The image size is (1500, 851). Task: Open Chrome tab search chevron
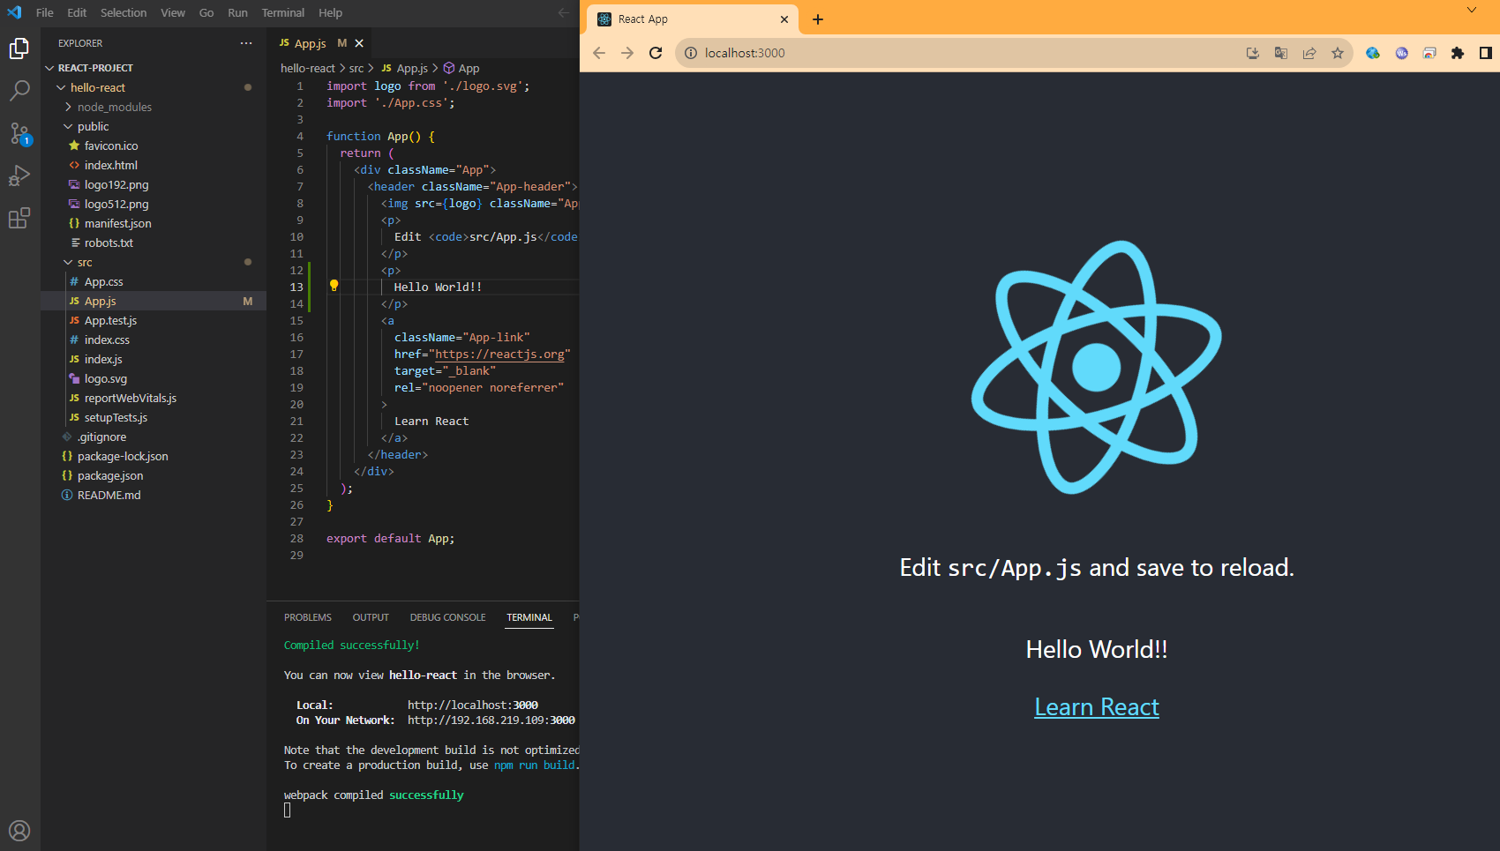[1472, 10]
